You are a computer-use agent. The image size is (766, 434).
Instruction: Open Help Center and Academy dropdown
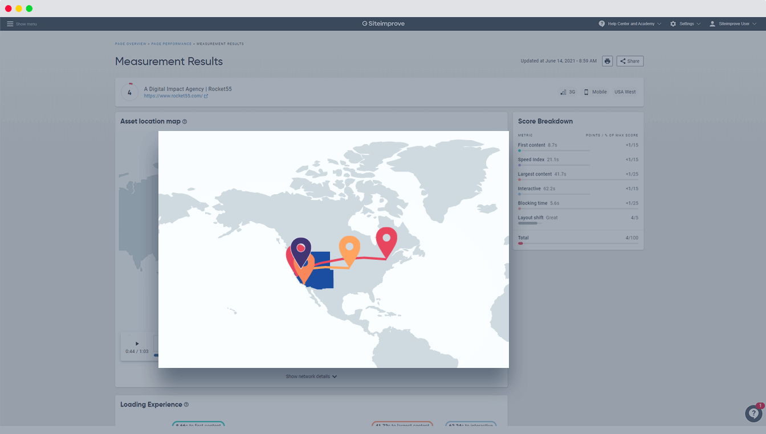click(x=630, y=24)
